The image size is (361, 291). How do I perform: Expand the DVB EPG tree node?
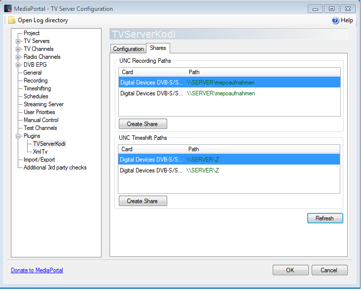pos(18,65)
